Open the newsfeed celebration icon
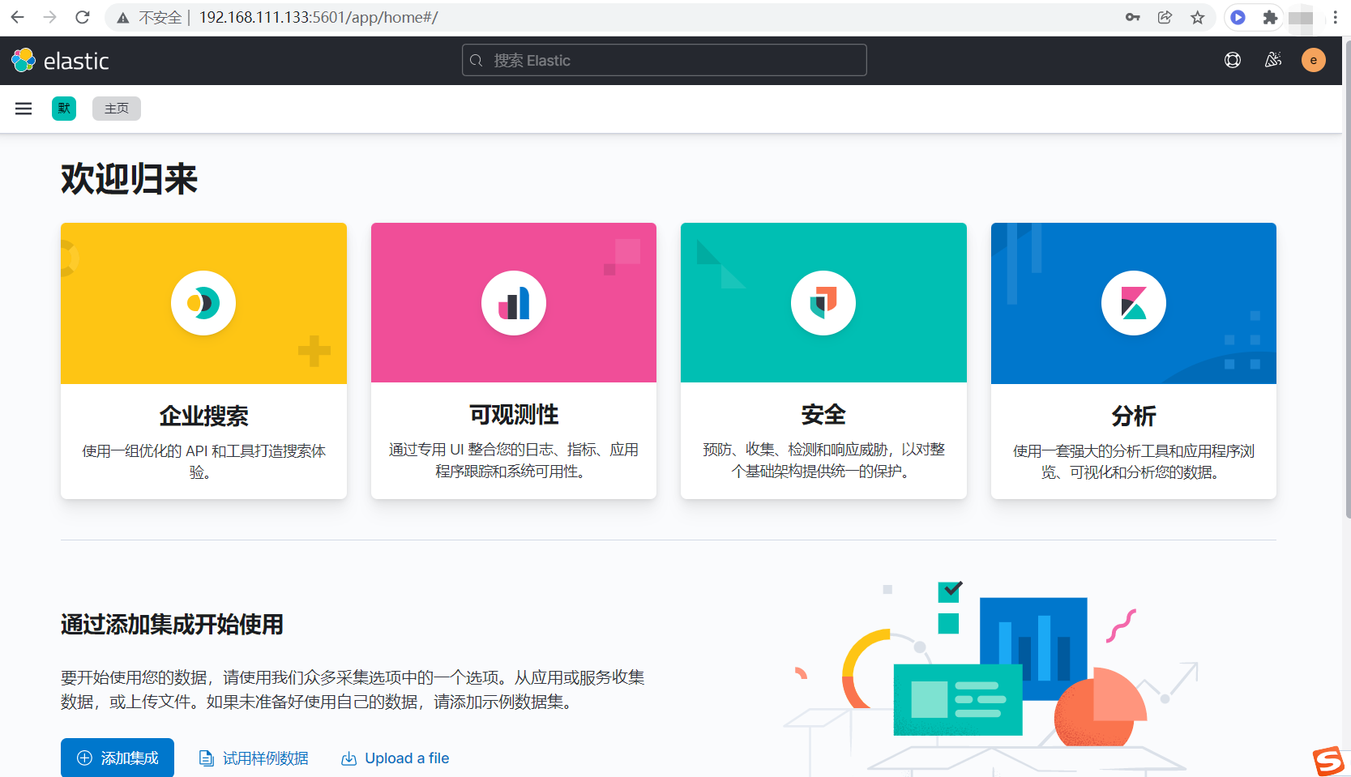The width and height of the screenshot is (1351, 777). [1273, 60]
